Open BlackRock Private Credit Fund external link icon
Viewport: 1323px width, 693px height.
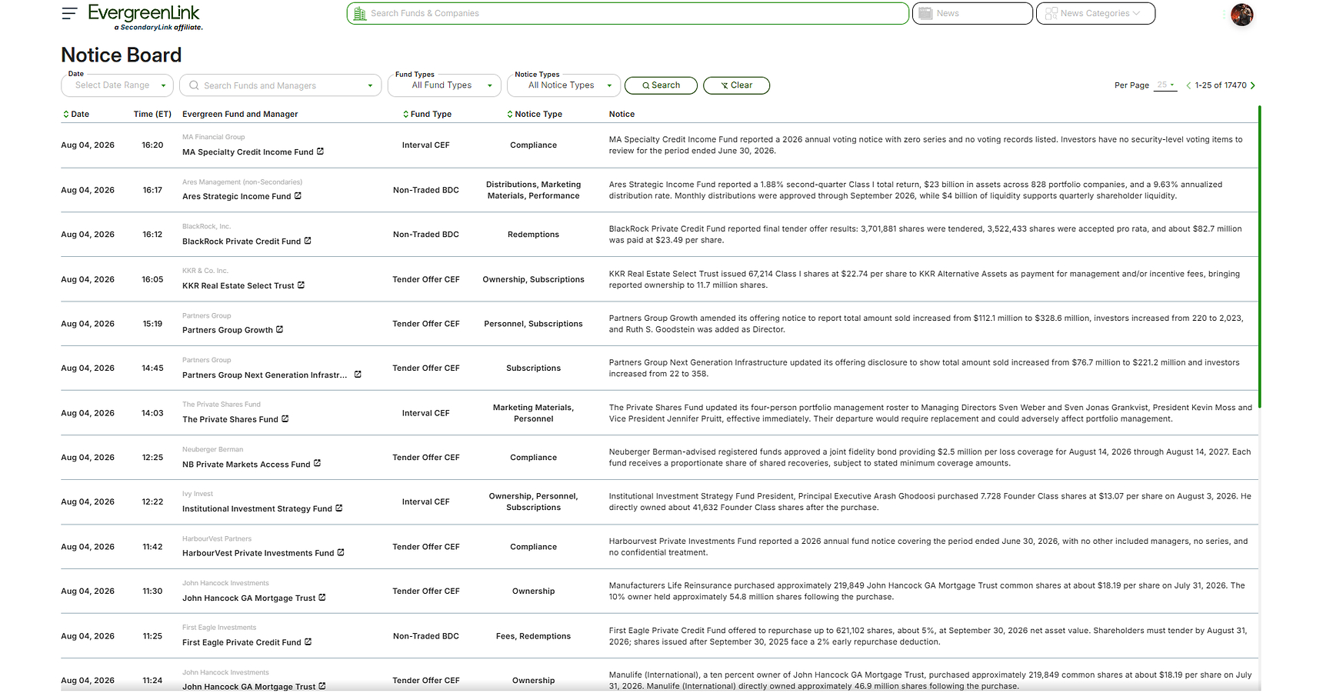[x=308, y=241]
